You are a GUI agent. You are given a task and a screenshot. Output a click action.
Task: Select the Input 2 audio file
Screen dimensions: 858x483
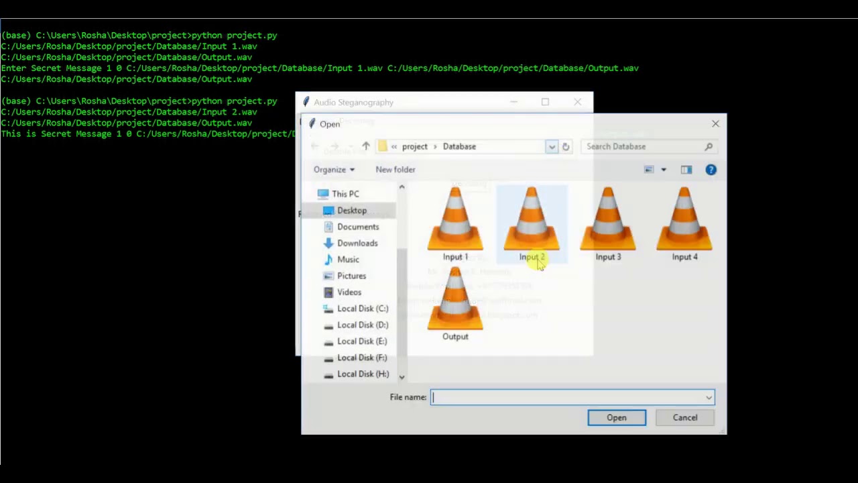(532, 225)
